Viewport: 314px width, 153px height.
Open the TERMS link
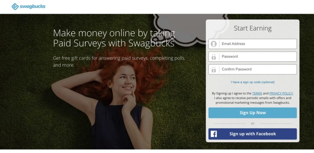pos(257,93)
